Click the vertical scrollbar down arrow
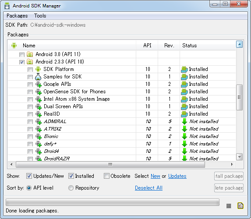 pyautogui.click(x=239, y=157)
